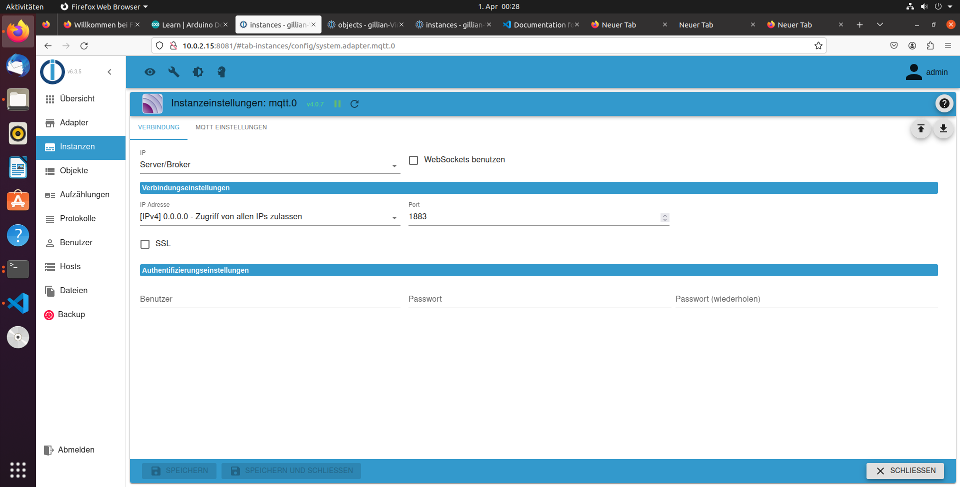This screenshot has width=960, height=487.
Task: Open help question mark icon
Action: click(x=944, y=103)
